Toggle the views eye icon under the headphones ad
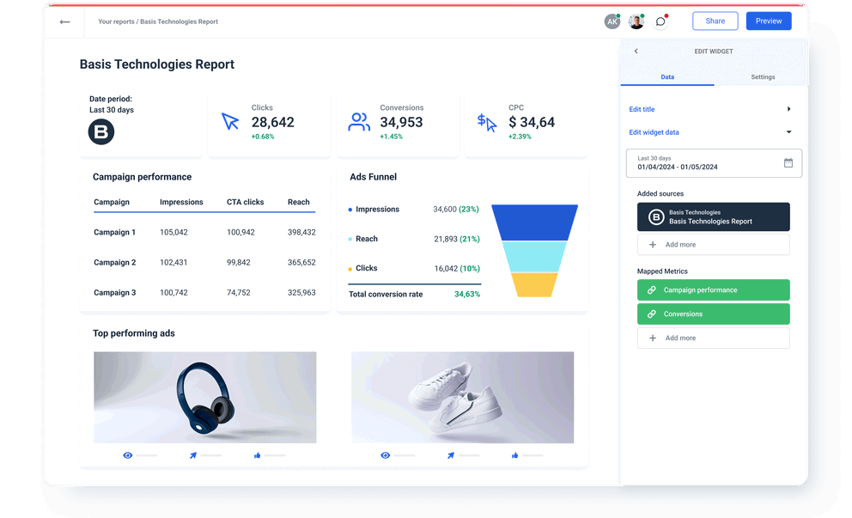Viewport: 852px width, 518px height. coord(129,455)
